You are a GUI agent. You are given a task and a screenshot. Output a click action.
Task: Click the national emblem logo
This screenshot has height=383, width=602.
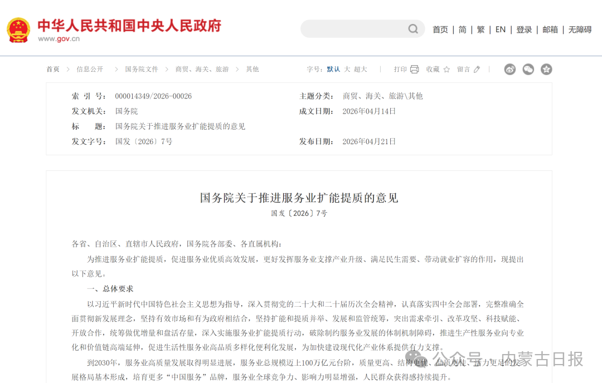tap(18, 30)
